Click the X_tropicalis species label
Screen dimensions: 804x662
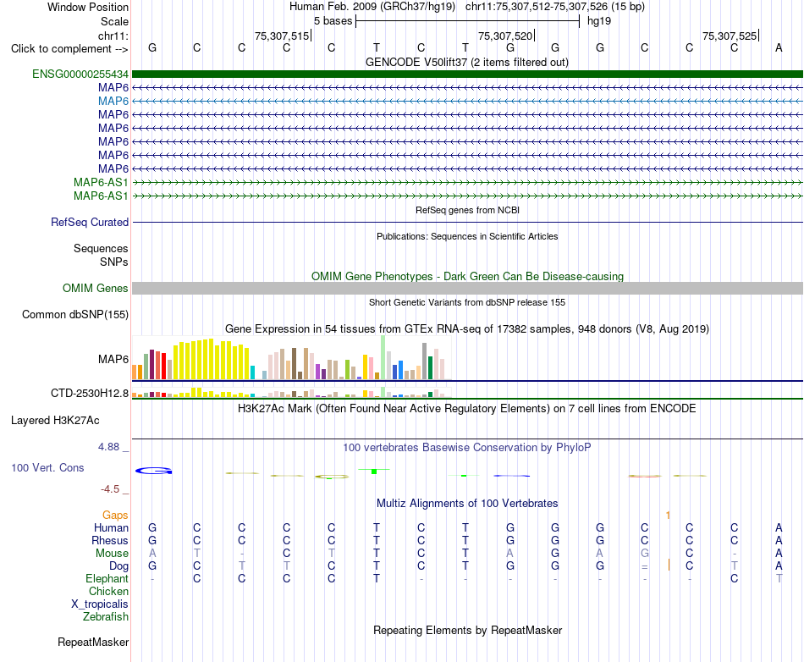pyautogui.click(x=100, y=604)
